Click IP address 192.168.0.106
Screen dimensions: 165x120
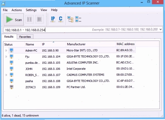click(x=51, y=69)
